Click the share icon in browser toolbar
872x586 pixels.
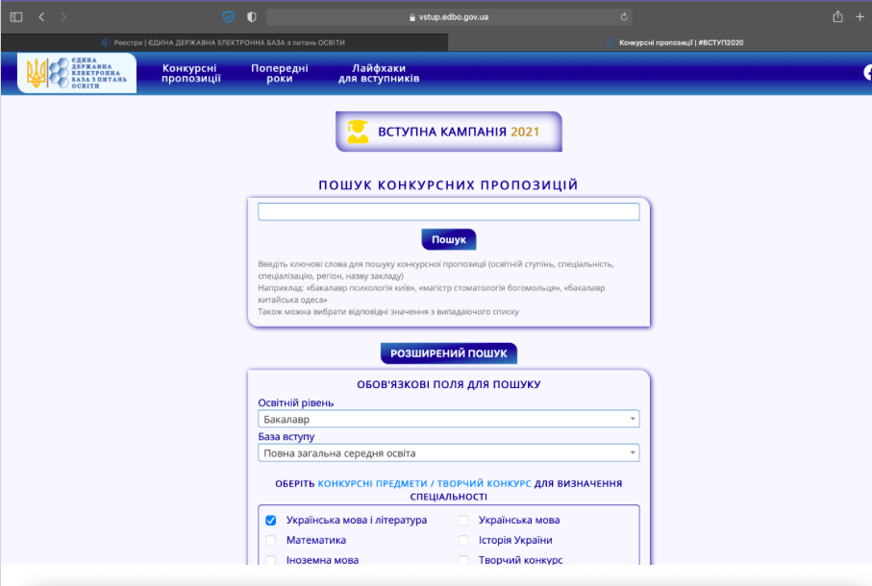click(x=835, y=15)
